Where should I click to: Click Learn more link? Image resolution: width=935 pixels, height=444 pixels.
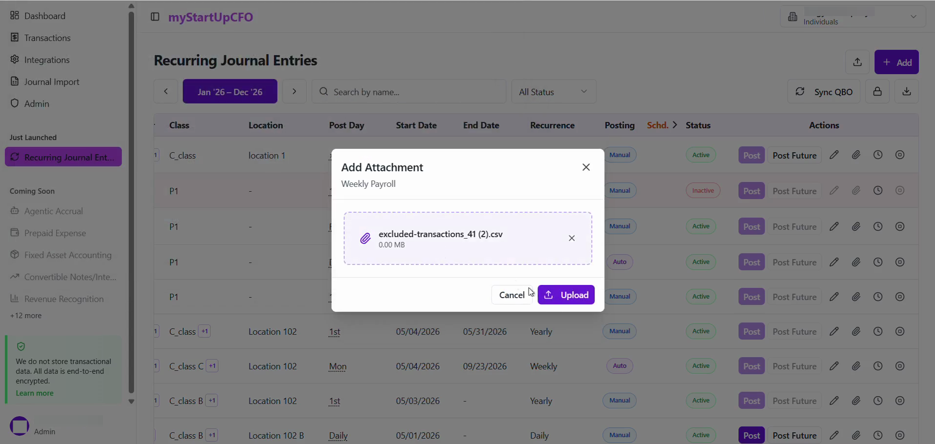35,393
